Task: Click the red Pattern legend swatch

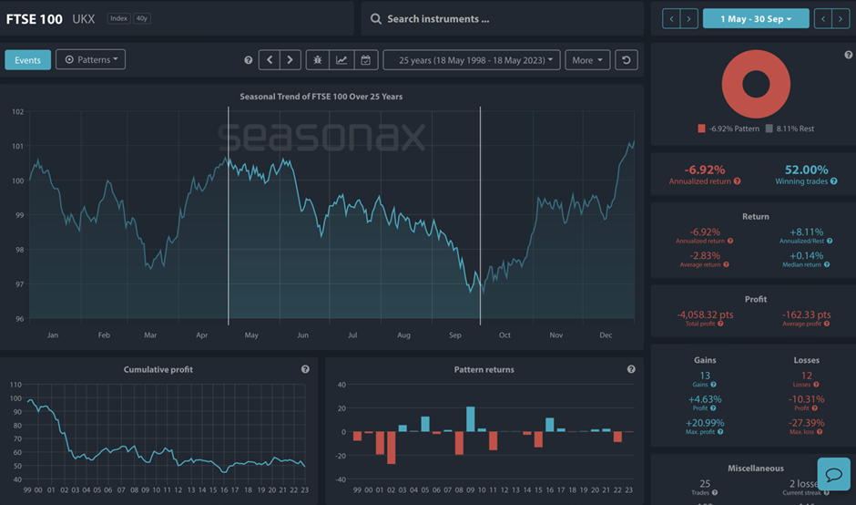Action: (701, 129)
